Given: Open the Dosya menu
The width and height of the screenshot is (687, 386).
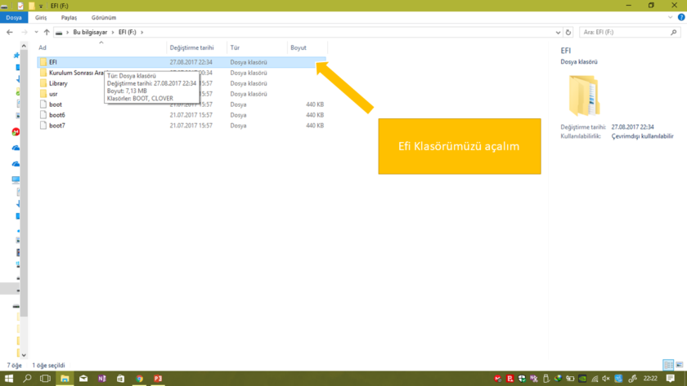Looking at the screenshot, I should 14,16.
